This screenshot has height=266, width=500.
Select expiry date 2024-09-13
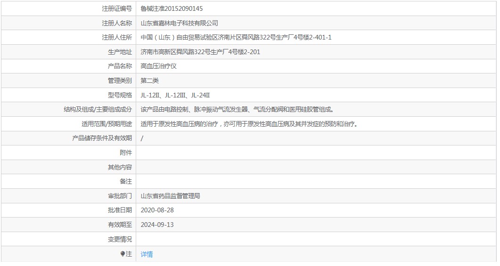tap(157, 225)
